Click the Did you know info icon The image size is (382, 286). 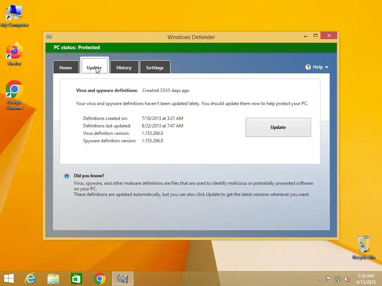(66, 176)
